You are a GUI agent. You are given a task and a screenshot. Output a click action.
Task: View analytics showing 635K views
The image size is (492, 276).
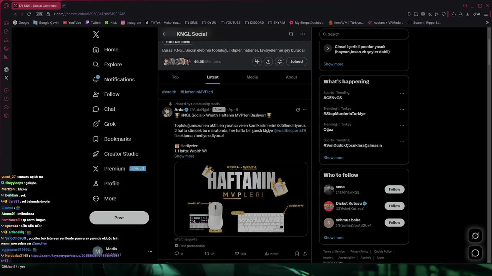(x=272, y=254)
